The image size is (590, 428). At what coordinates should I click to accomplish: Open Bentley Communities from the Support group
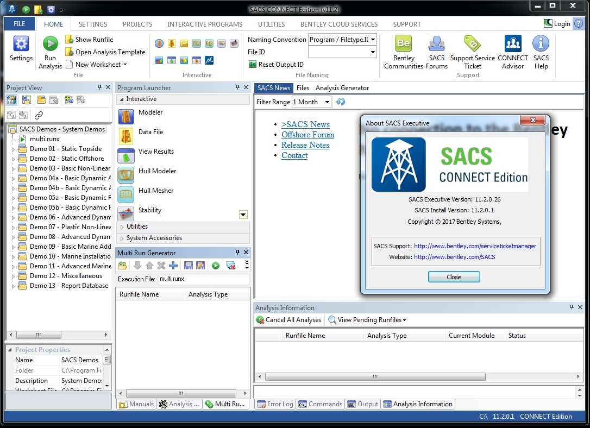[403, 52]
